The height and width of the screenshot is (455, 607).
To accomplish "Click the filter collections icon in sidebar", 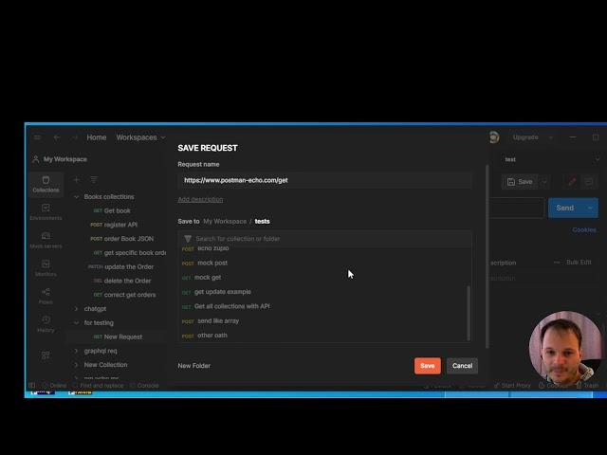I will tap(94, 179).
